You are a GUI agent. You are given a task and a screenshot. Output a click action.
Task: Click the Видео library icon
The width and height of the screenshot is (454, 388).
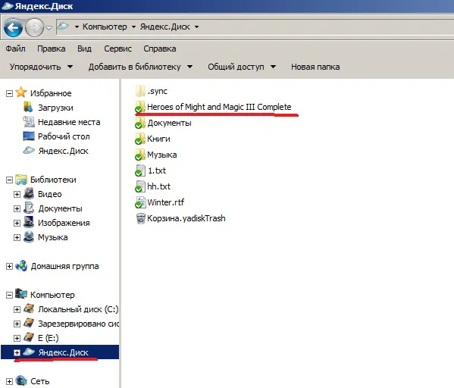pyautogui.click(x=29, y=193)
